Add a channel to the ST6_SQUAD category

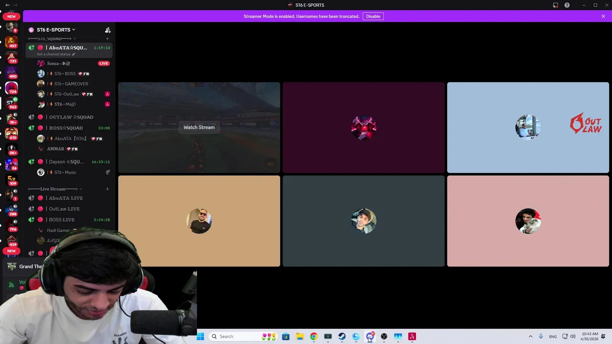(107, 39)
